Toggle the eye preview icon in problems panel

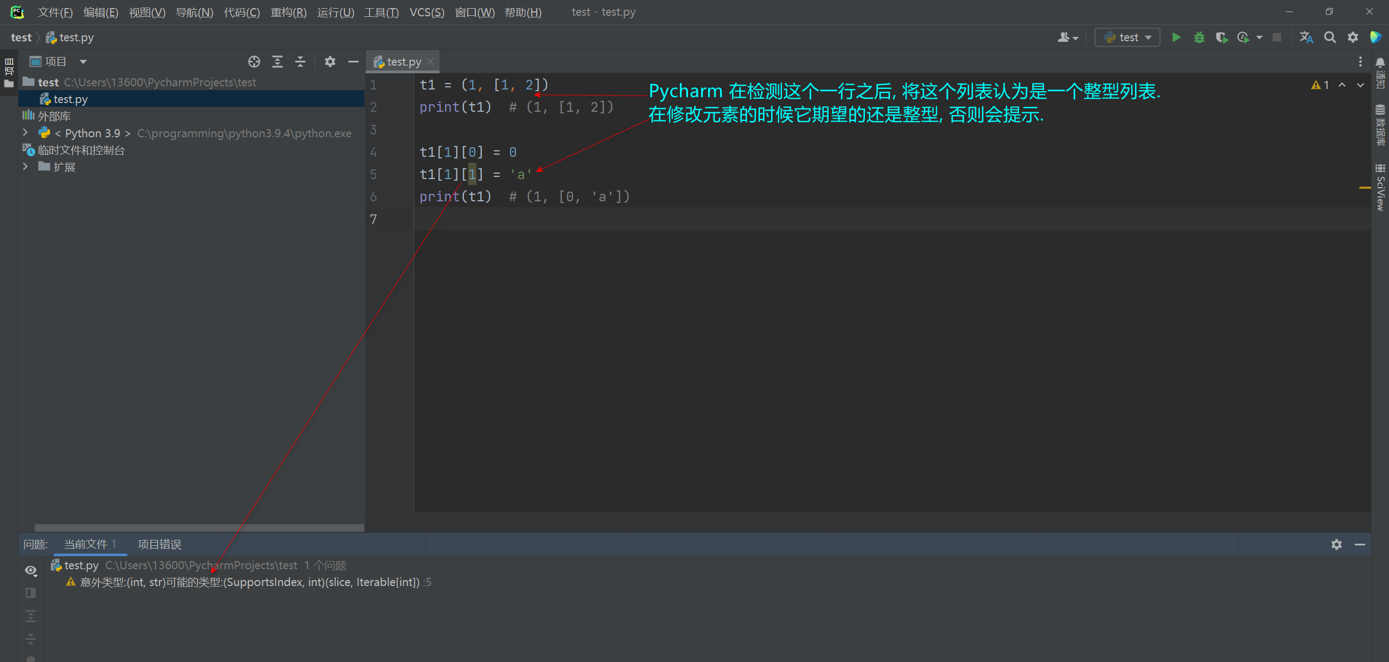pos(31,570)
